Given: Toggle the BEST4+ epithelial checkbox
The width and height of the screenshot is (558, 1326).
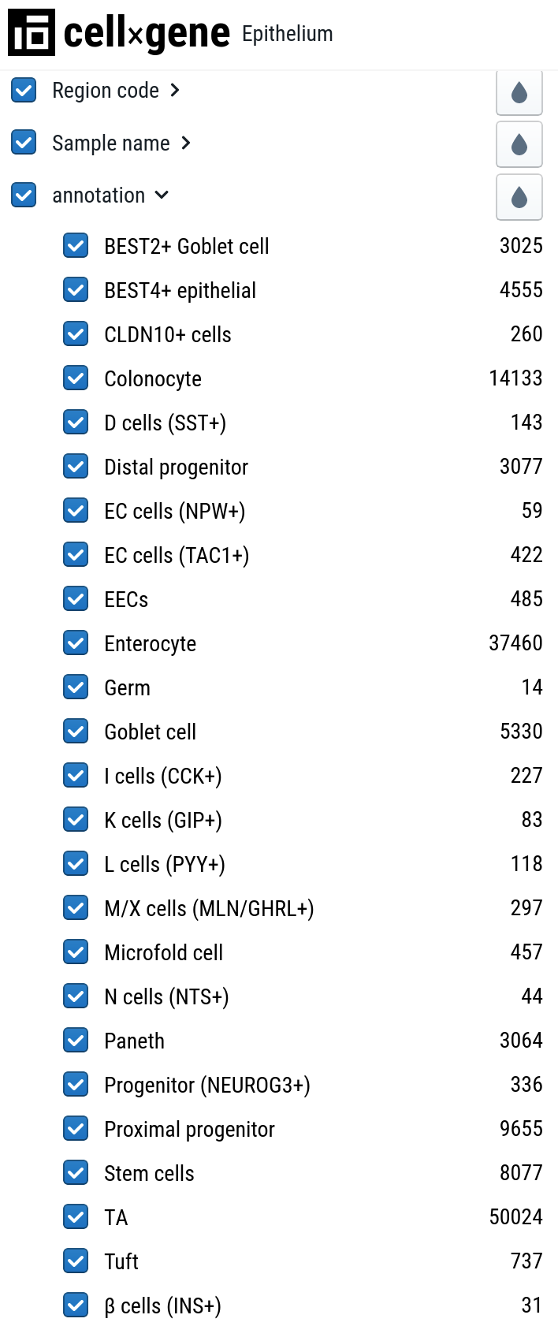Looking at the screenshot, I should (76, 289).
